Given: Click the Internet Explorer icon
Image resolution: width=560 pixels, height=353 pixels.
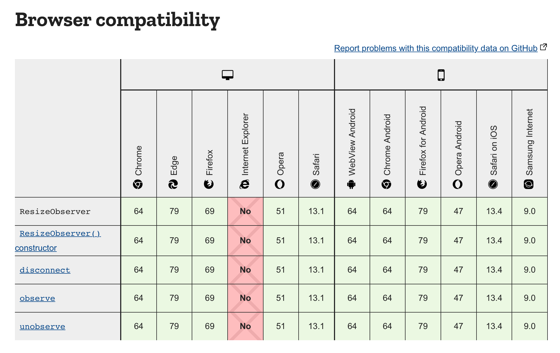Looking at the screenshot, I should click(x=244, y=184).
